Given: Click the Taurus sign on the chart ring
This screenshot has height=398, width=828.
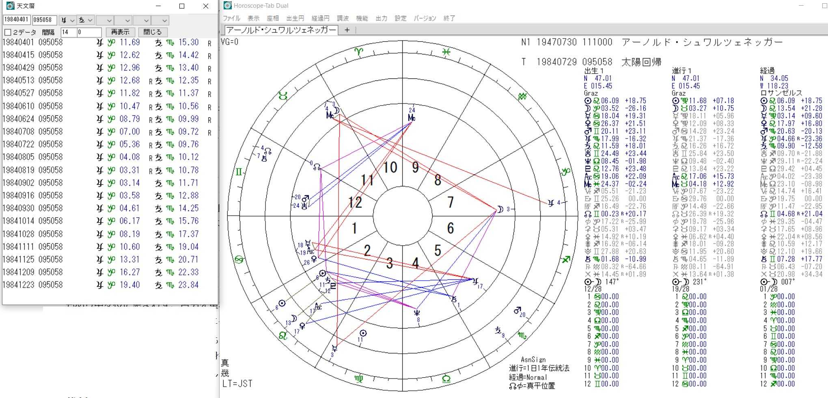Looking at the screenshot, I should point(283,96).
